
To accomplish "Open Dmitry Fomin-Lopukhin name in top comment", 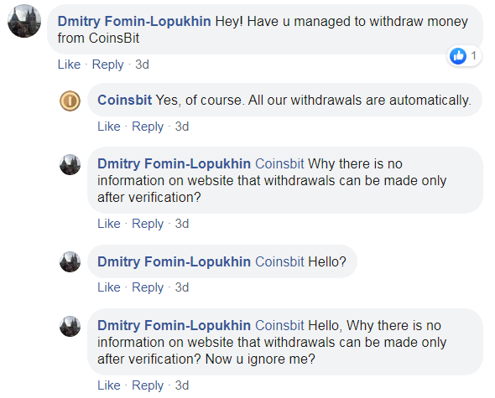I will click(134, 22).
